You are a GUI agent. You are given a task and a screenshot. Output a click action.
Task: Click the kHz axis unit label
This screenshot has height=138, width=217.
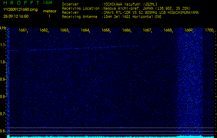3,28
